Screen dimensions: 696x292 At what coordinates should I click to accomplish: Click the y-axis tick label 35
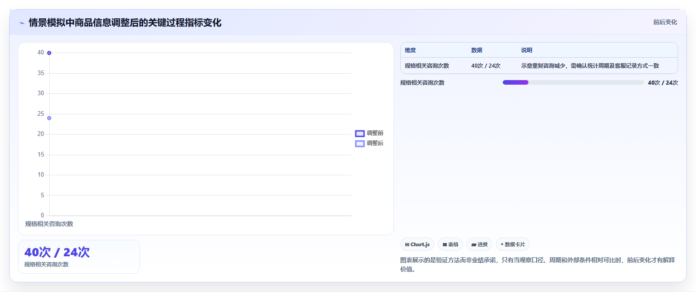point(41,73)
